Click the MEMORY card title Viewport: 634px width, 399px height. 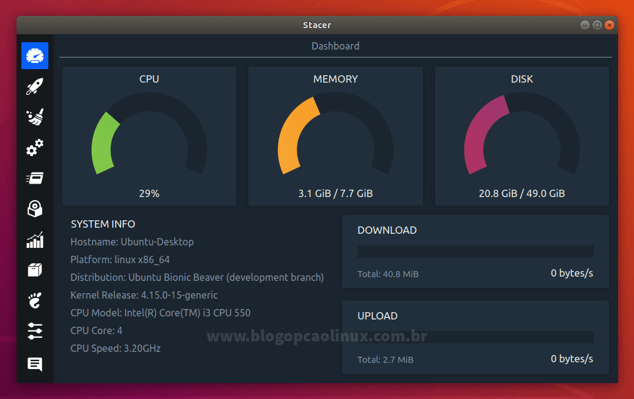(335, 79)
